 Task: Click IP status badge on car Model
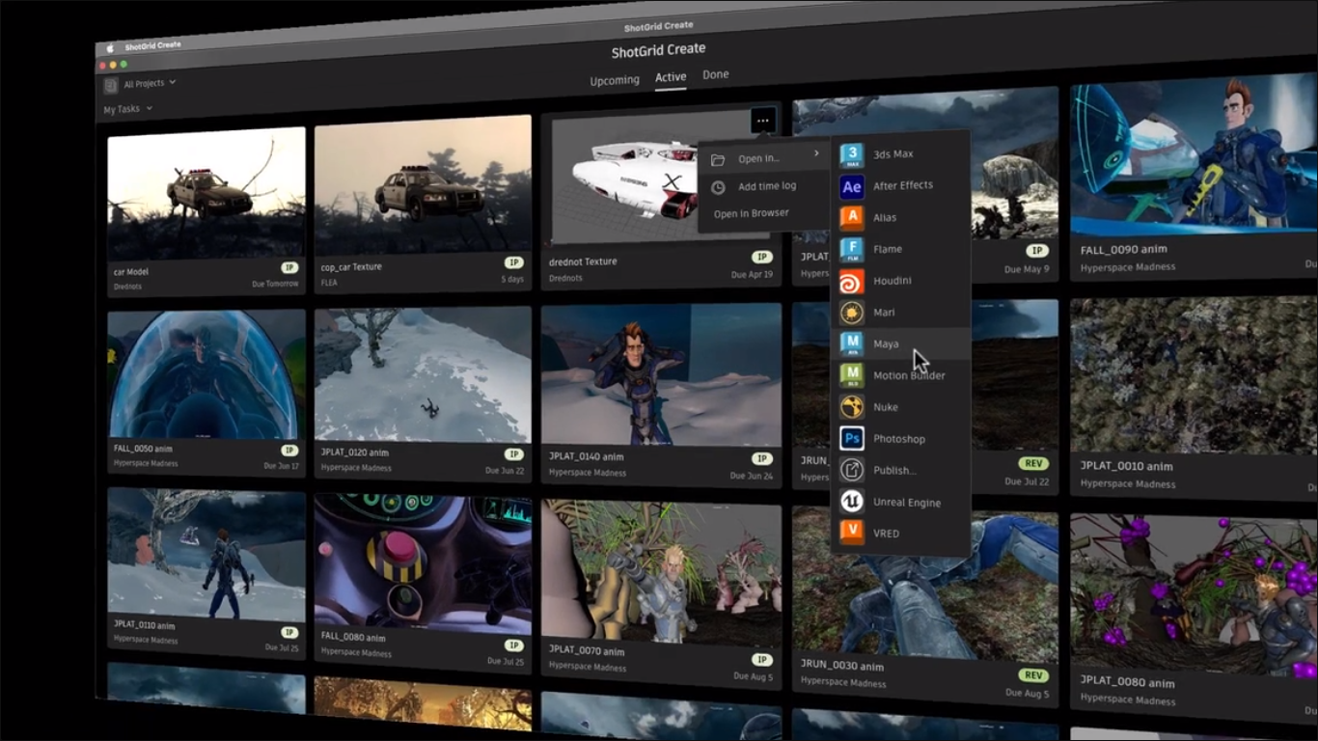click(x=288, y=268)
